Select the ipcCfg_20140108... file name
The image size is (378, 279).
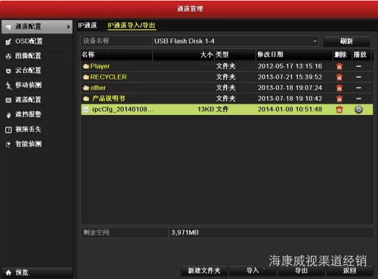[x=122, y=109]
